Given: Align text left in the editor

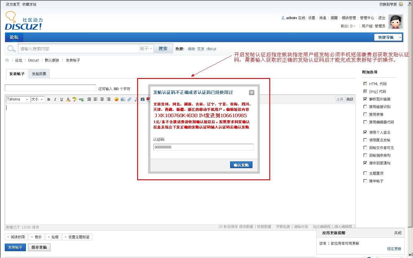Looking at the screenshot, I should pos(96,99).
